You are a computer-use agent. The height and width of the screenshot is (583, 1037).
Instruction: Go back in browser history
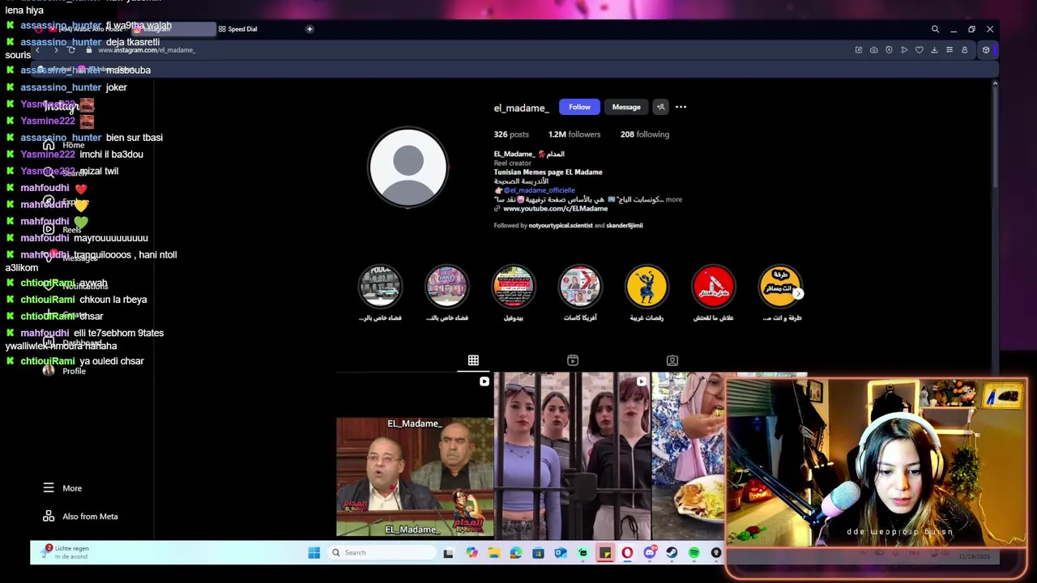37,50
